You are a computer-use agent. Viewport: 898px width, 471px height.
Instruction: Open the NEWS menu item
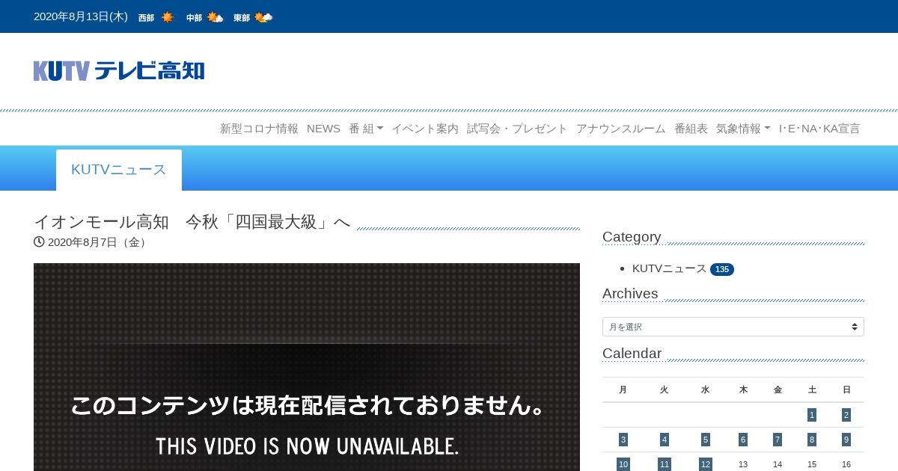(323, 129)
